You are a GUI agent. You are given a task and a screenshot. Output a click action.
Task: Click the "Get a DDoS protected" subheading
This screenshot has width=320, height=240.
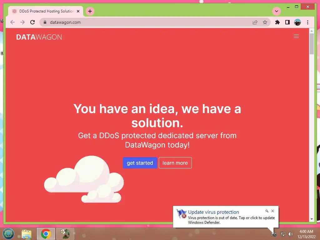pyautogui.click(x=157, y=140)
